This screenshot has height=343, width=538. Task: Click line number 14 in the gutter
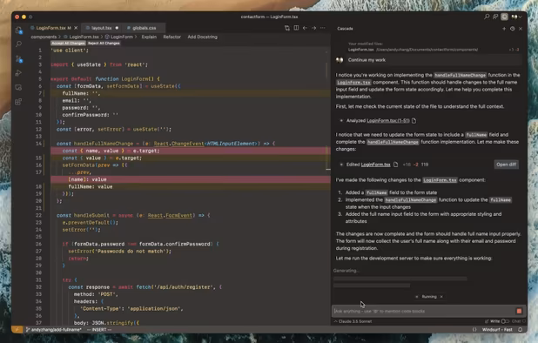(x=39, y=144)
